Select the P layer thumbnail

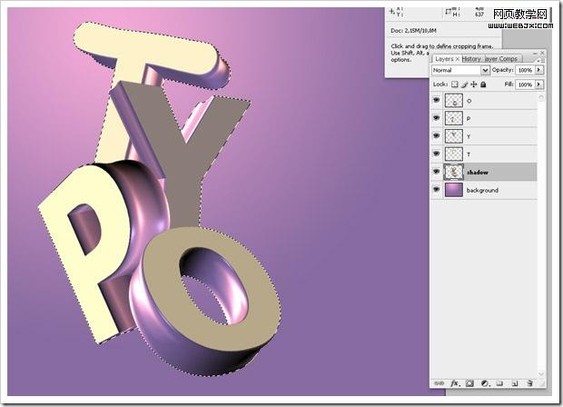click(454, 118)
